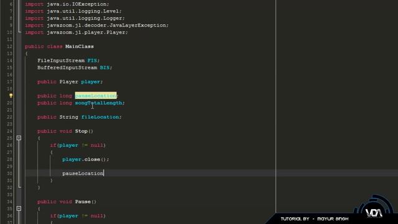Click the highlighted pauseLocation variable declaration
Image resolution: width=398 pixels, height=224 pixels.
click(x=96, y=95)
